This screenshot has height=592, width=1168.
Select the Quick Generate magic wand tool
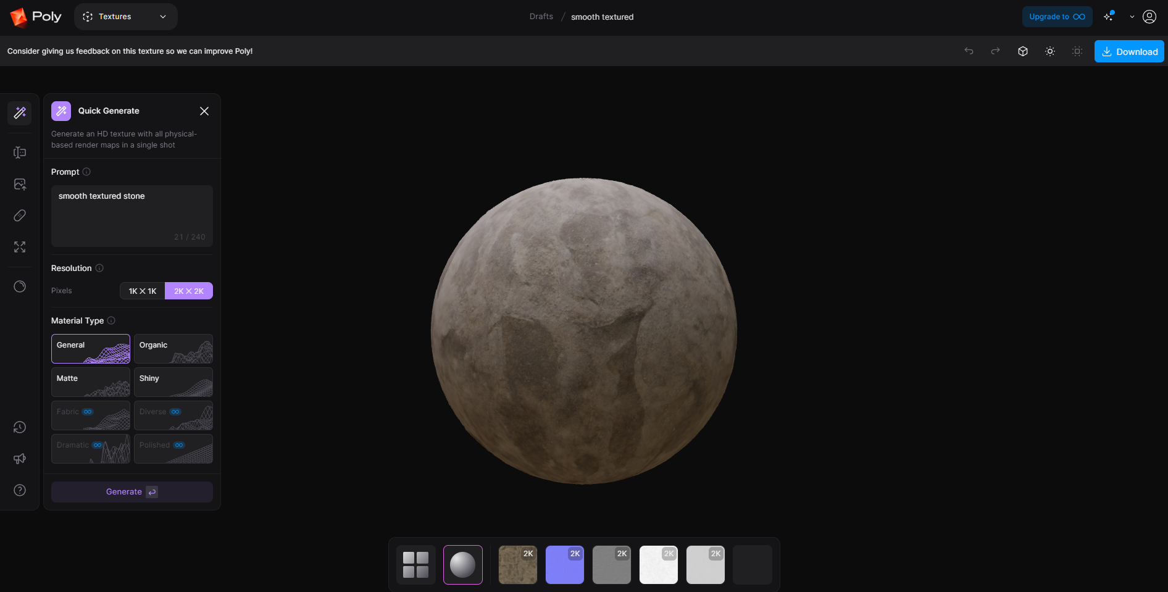tap(20, 112)
